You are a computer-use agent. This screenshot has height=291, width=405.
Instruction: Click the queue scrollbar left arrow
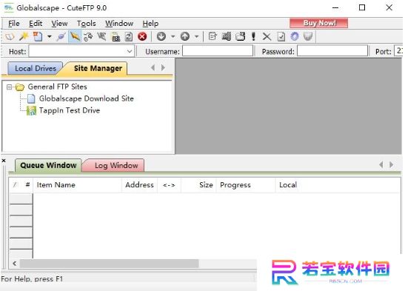[15, 264]
